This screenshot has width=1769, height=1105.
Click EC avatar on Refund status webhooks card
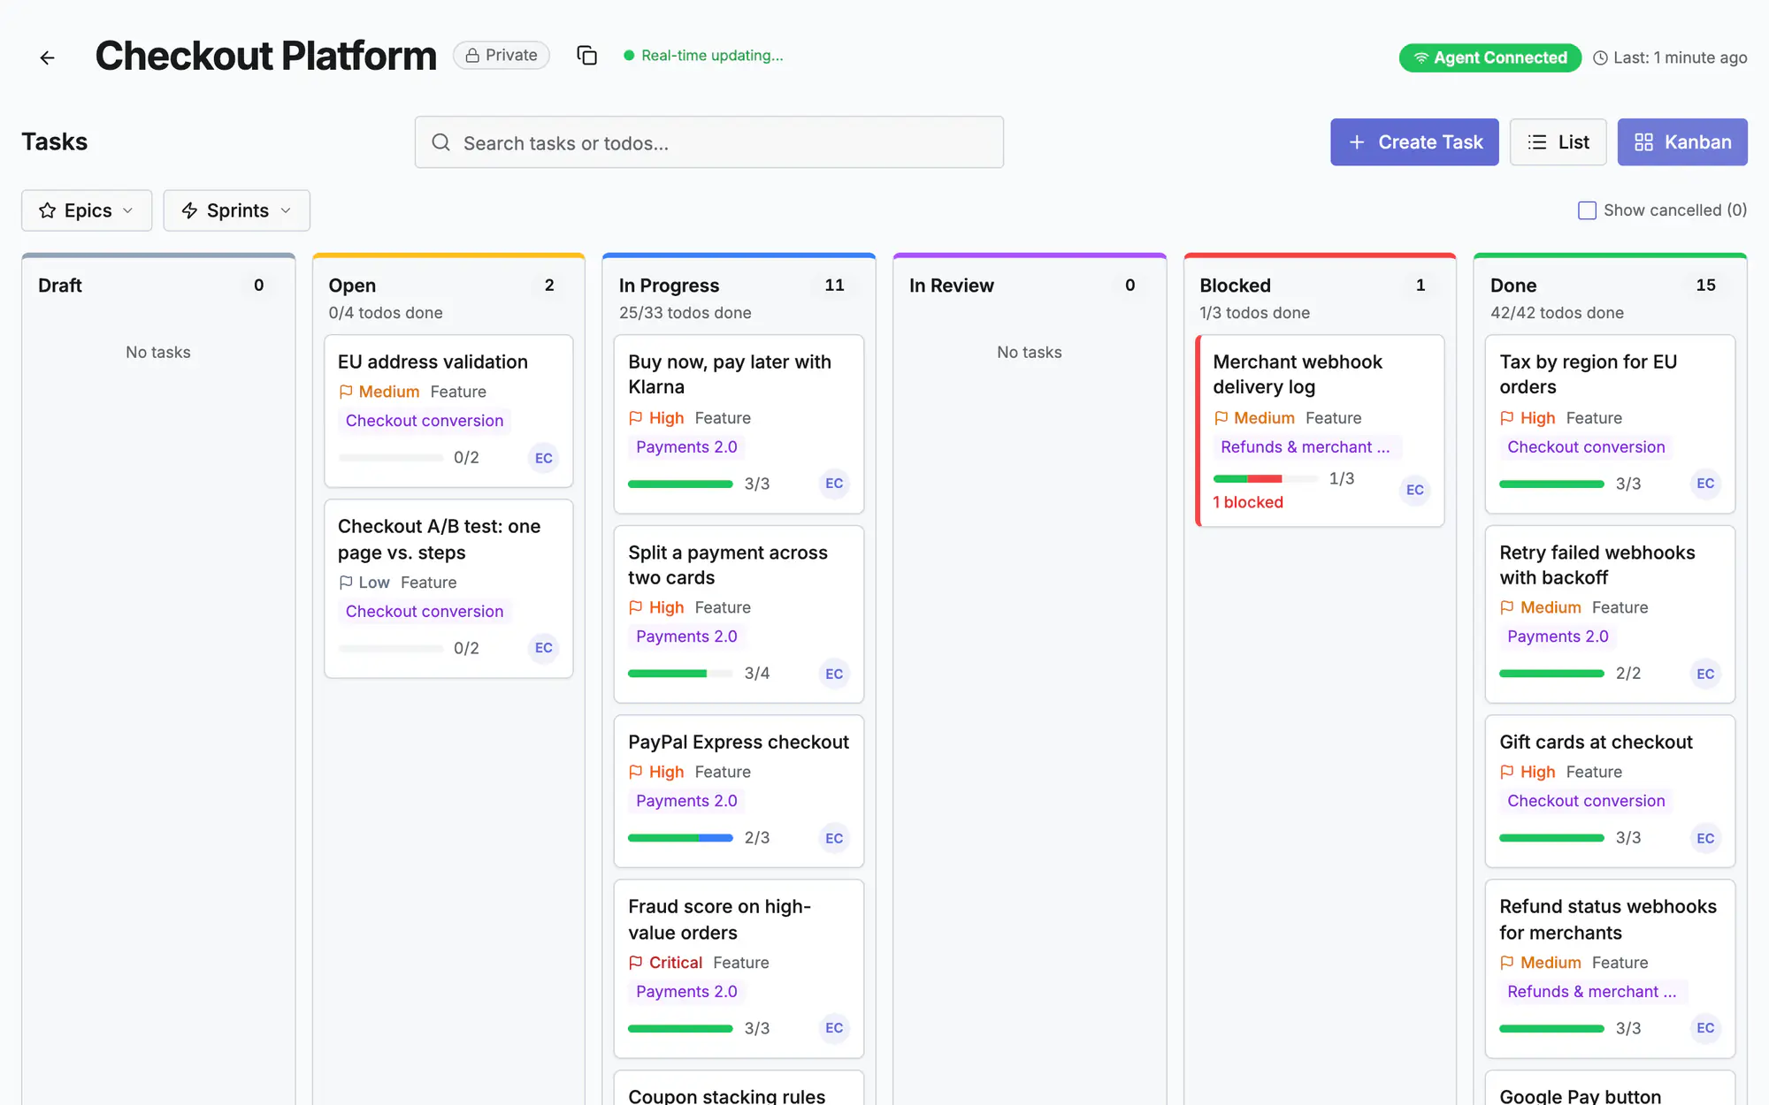tap(1705, 1028)
